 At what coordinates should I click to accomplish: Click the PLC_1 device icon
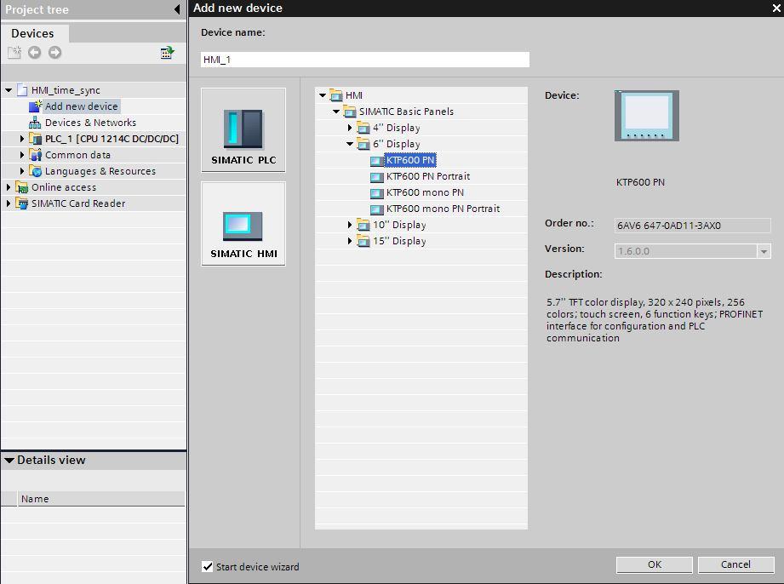(35, 139)
